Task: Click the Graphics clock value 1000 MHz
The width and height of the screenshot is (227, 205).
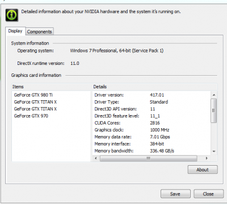Action: point(159,130)
